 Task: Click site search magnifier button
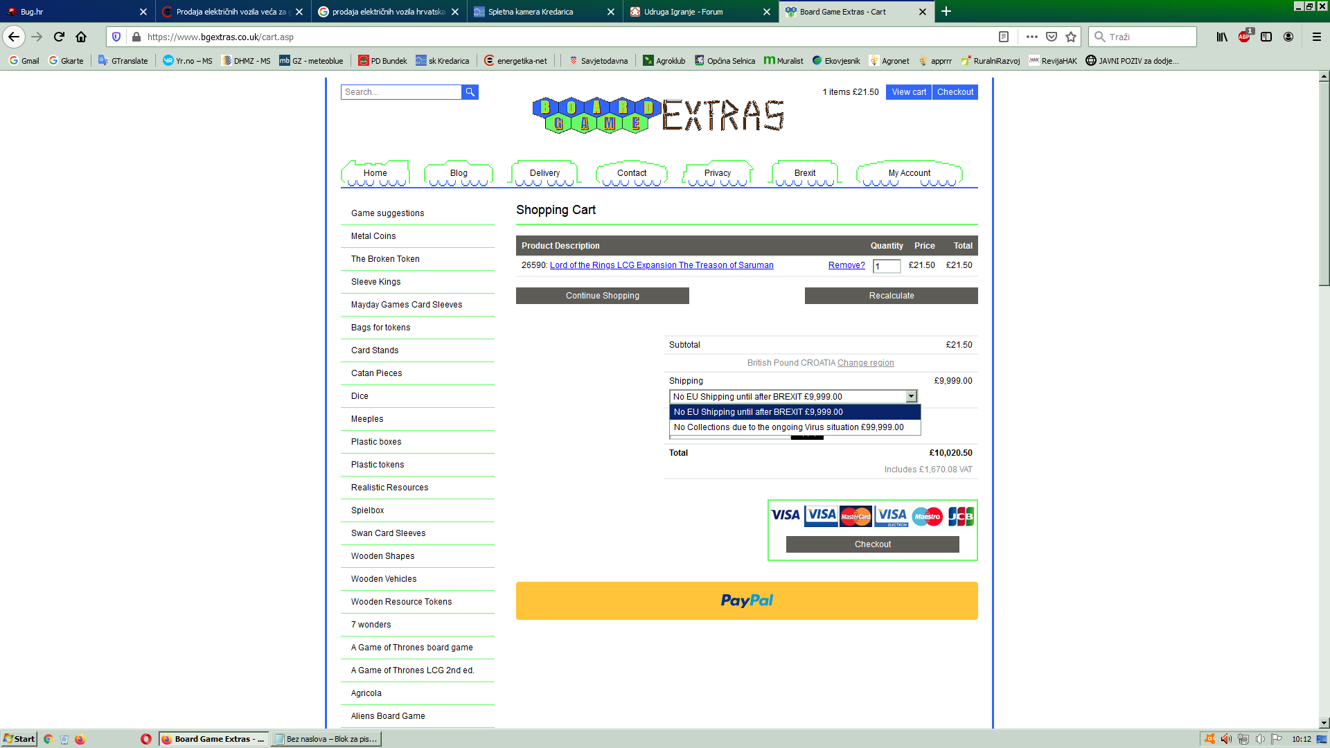click(x=470, y=92)
